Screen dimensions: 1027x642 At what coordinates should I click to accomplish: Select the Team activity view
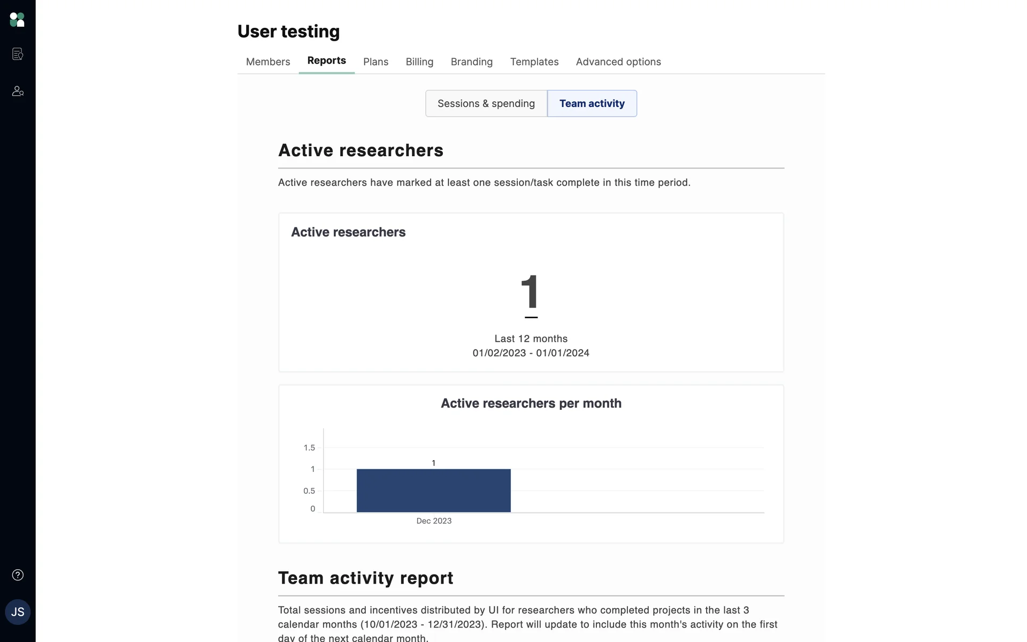coord(592,103)
